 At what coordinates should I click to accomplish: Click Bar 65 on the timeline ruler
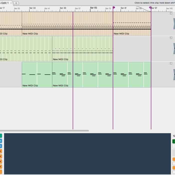tap(93, 8)
